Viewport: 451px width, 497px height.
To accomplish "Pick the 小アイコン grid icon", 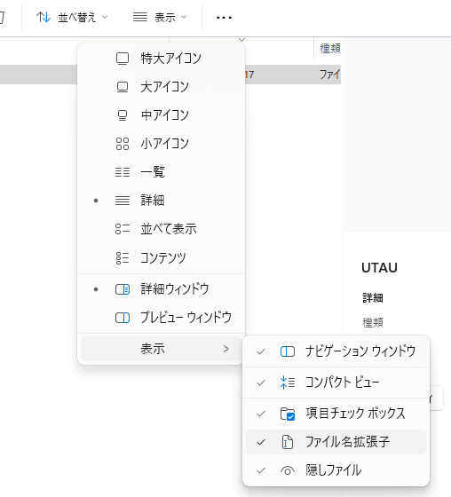I will (x=123, y=144).
